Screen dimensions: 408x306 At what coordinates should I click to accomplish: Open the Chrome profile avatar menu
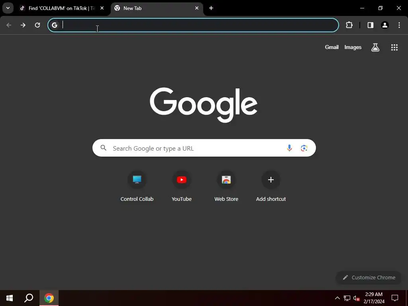point(385,25)
